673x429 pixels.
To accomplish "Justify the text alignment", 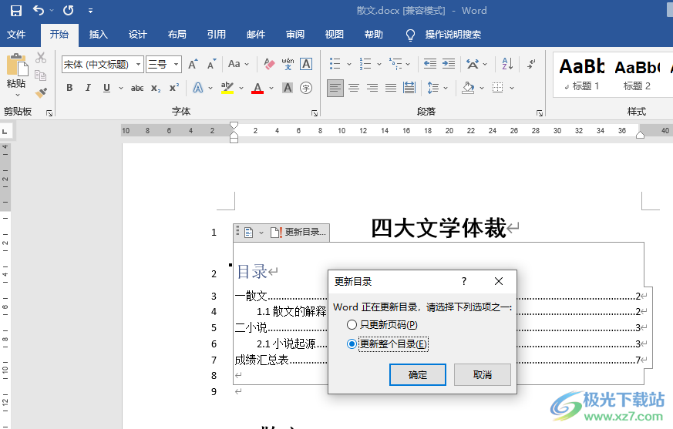I will 391,89.
